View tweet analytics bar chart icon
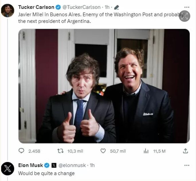 [x=146, y=151]
